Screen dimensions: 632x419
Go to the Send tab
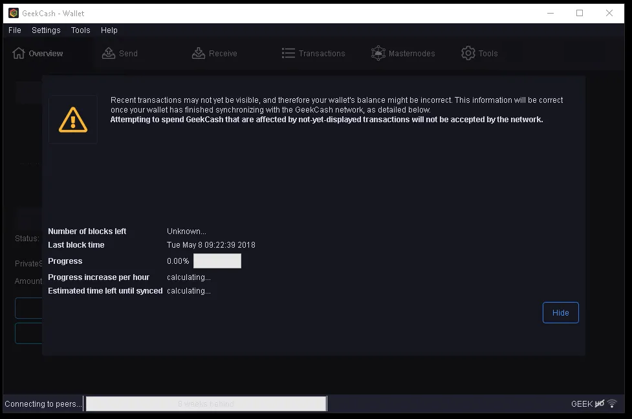click(120, 53)
